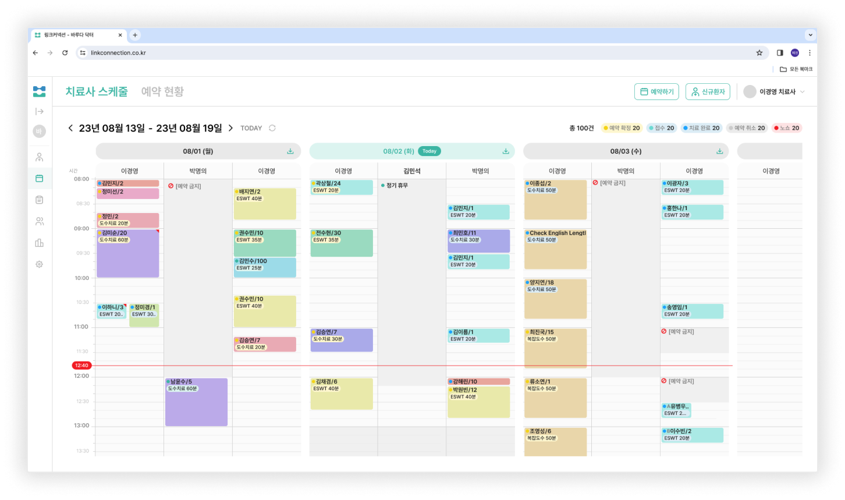This screenshot has height=500, width=845.
Task: Open the statistics chart sidebar icon
Action: point(39,243)
